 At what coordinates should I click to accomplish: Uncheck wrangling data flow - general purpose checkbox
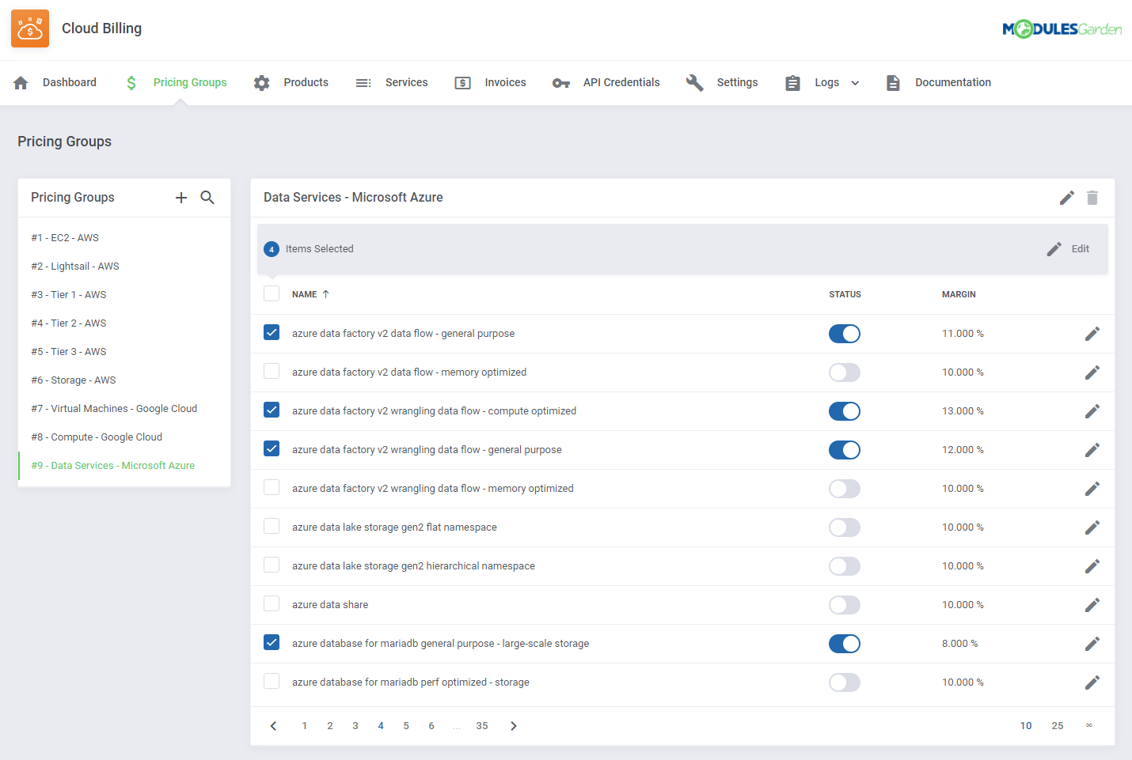click(x=272, y=448)
